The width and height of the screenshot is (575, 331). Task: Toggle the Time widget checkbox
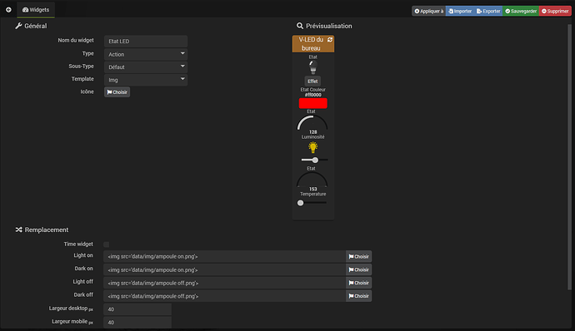[107, 245]
